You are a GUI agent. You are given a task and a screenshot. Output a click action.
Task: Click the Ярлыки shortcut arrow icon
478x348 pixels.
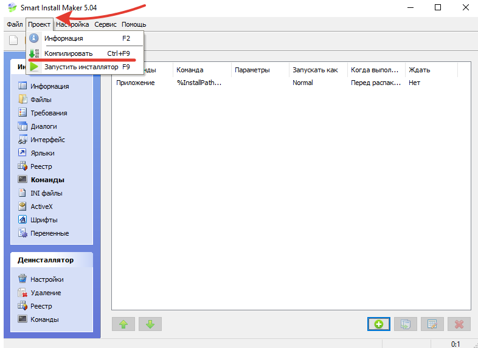click(x=23, y=152)
